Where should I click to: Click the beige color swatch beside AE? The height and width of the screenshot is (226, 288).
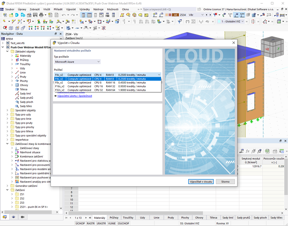click(167, 15)
